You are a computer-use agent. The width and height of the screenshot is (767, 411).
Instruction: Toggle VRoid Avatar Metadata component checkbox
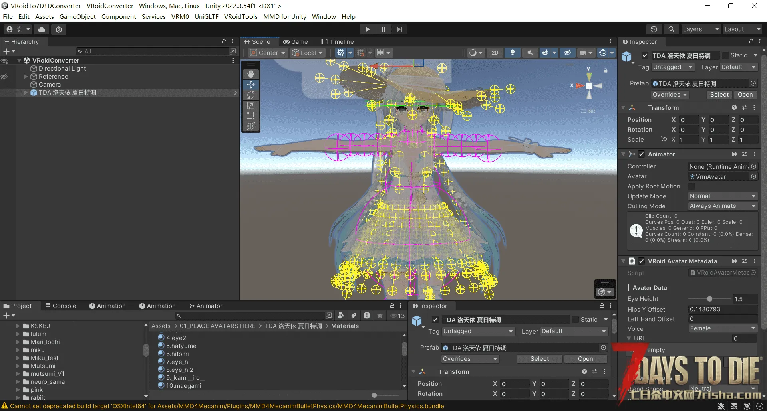tap(642, 261)
